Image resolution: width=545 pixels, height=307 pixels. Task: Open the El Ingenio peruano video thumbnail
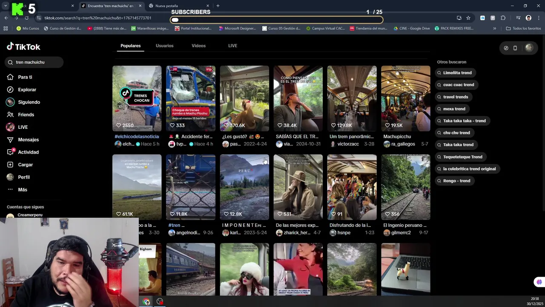coord(405,187)
